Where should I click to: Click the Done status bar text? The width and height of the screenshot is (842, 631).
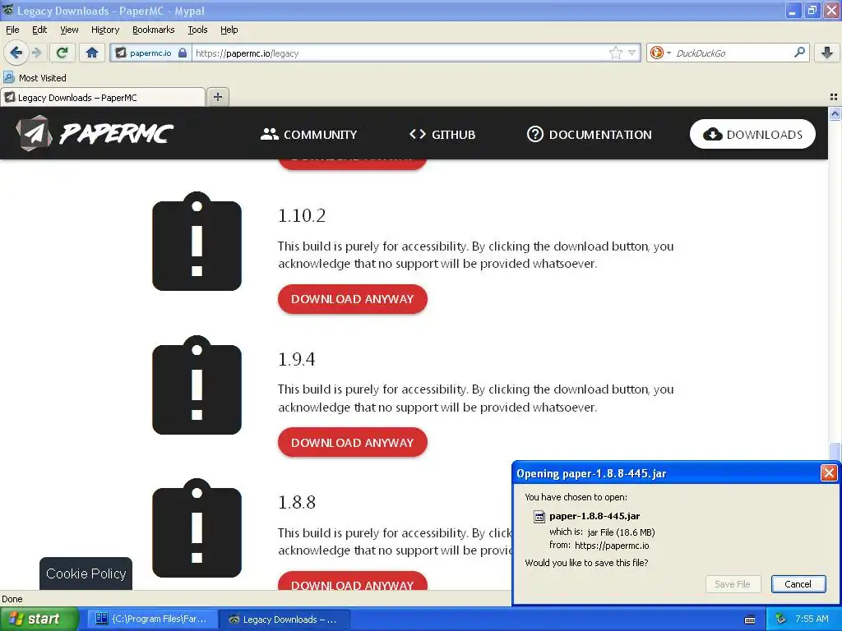[x=12, y=599]
